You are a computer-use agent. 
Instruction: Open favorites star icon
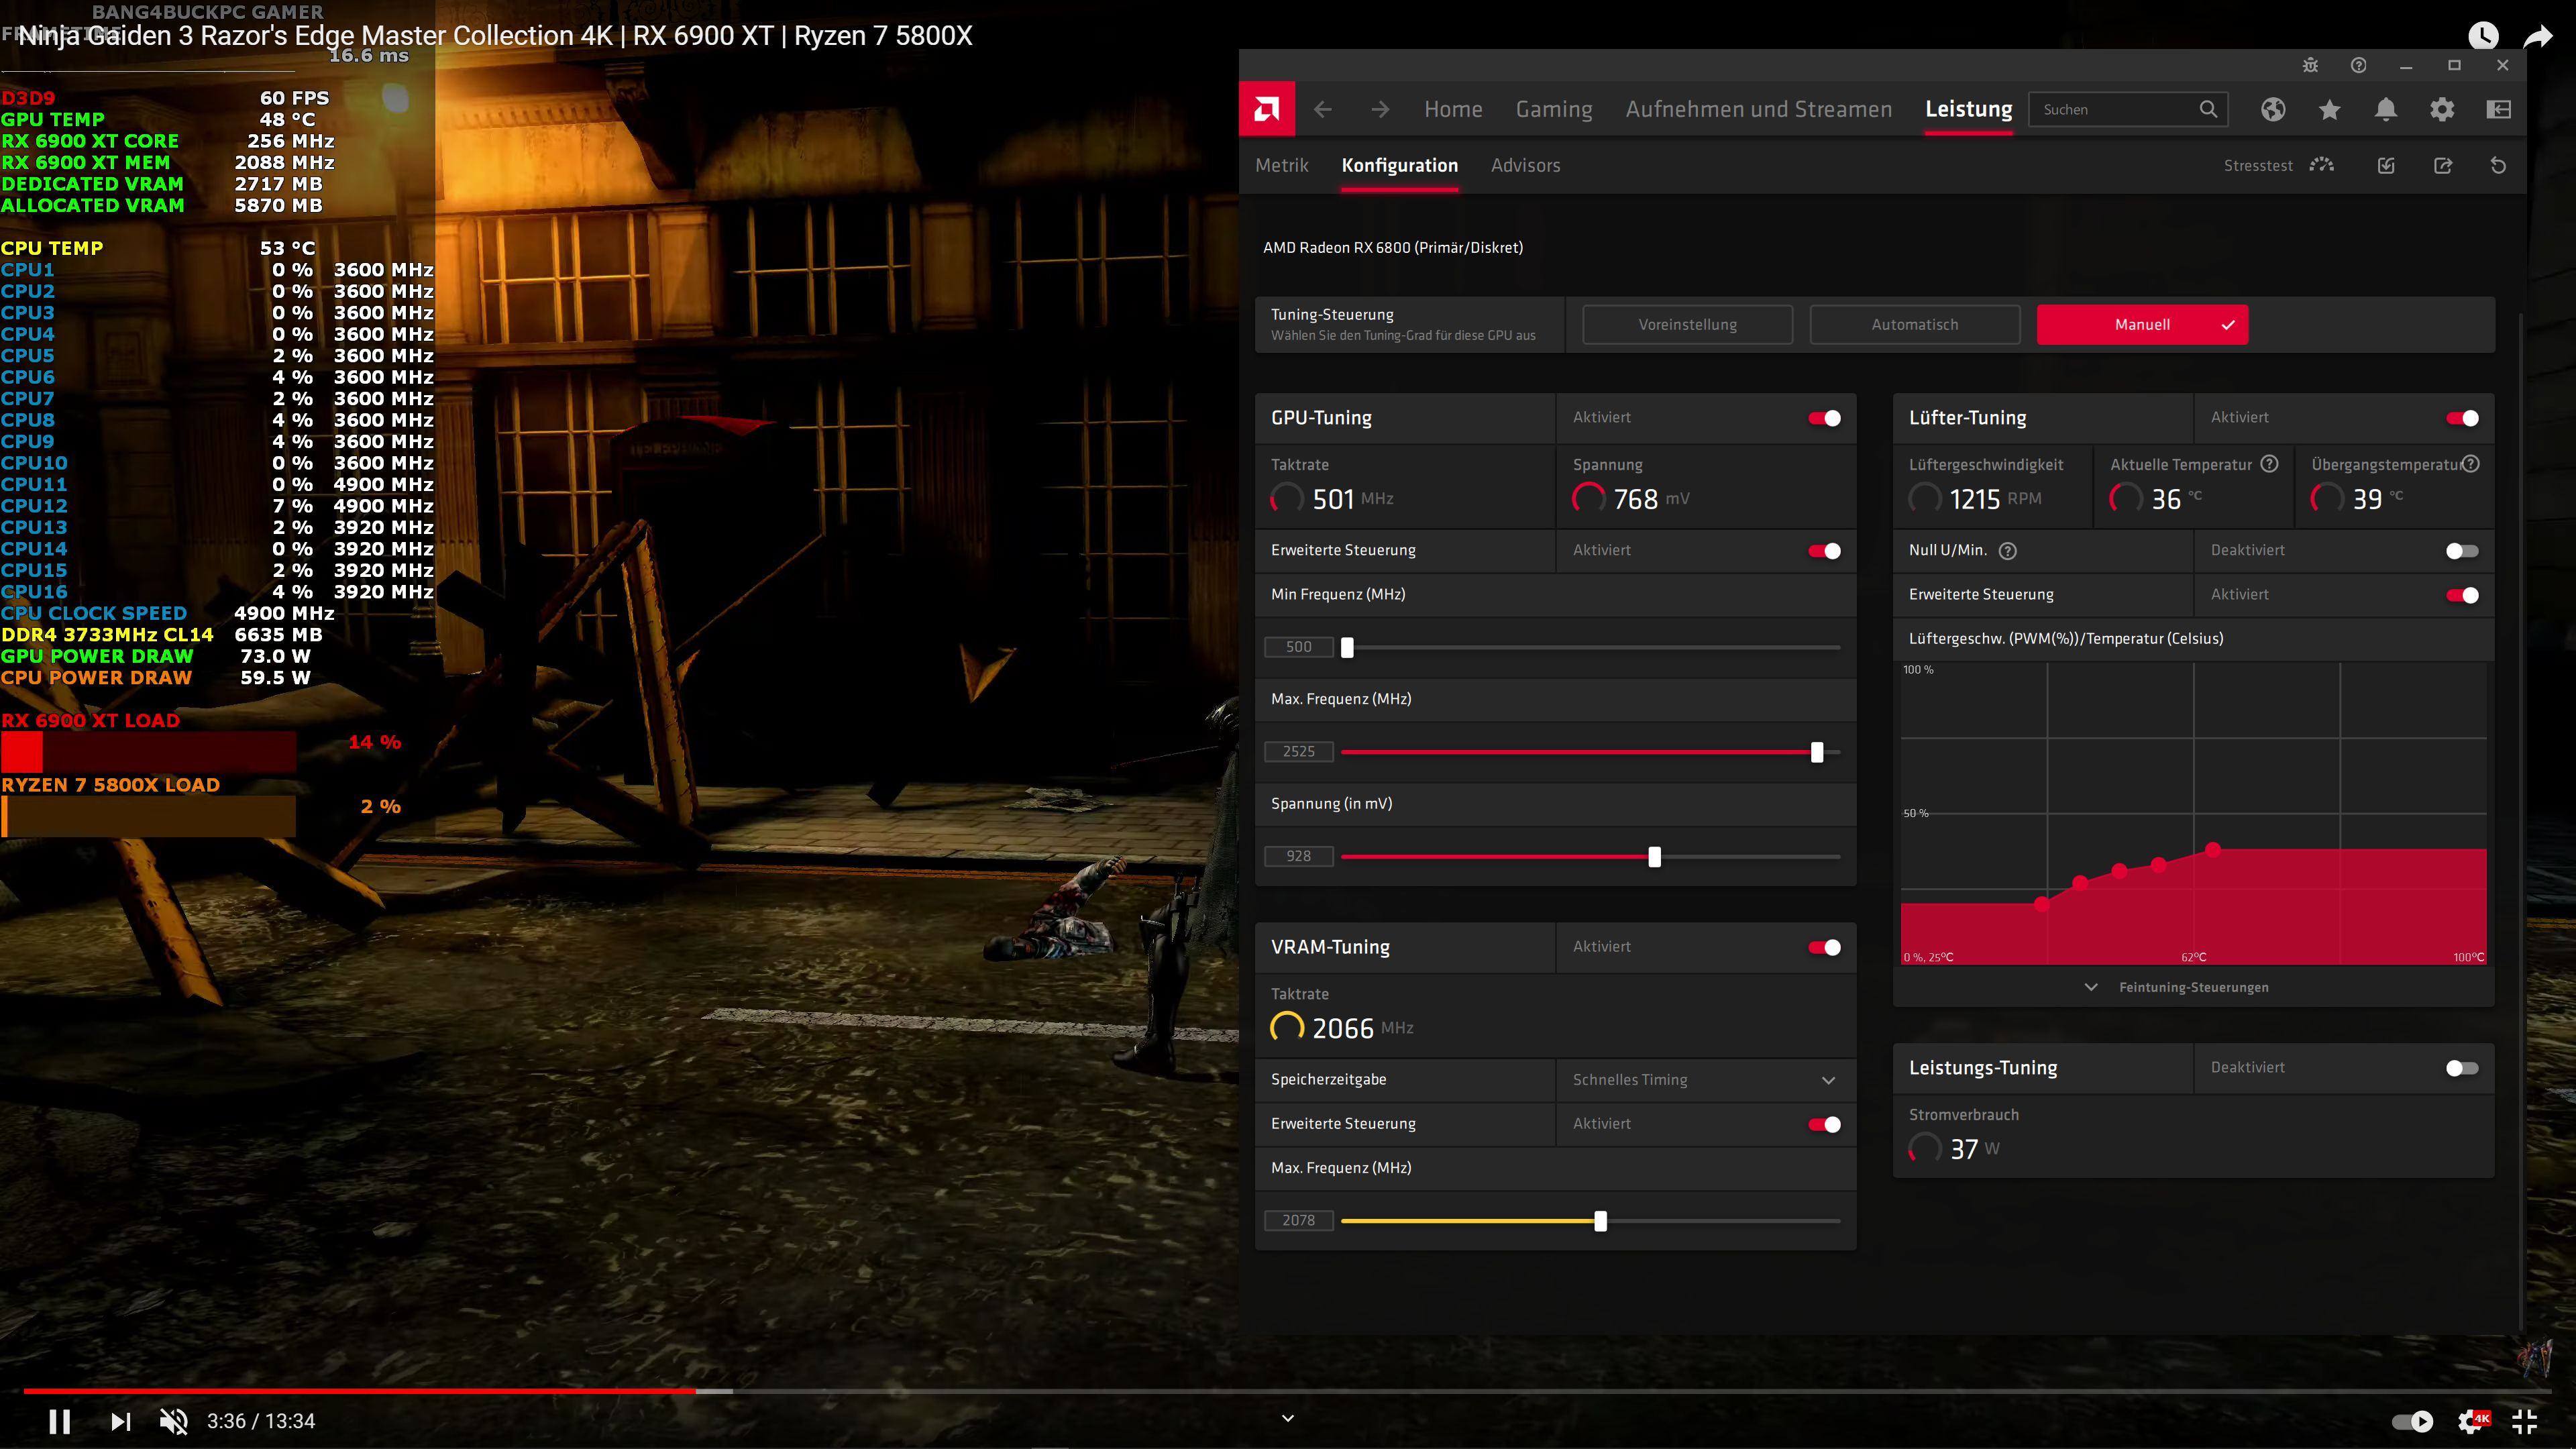2330,109
